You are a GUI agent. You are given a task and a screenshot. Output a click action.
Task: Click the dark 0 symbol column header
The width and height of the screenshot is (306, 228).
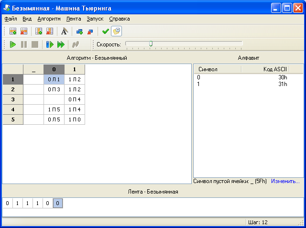[x=54, y=69]
